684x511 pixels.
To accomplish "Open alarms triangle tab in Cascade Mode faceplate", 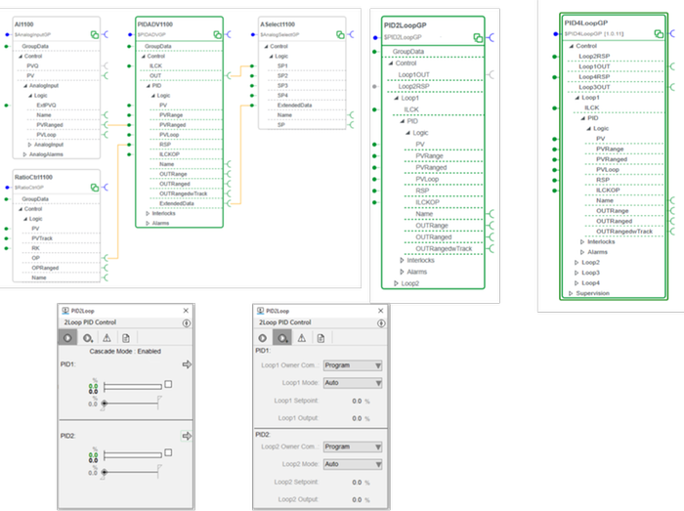I will point(107,338).
